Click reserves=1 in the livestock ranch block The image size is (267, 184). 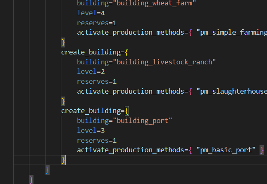(97, 82)
